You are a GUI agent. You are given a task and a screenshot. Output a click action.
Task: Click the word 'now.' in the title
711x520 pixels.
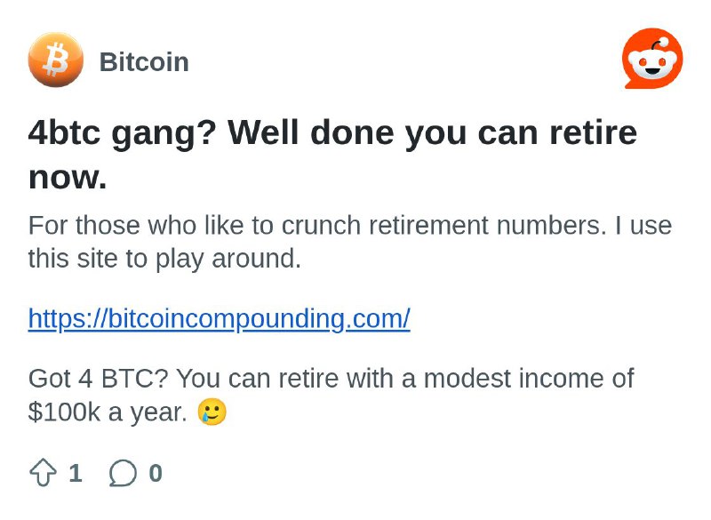pyautogui.click(x=68, y=177)
